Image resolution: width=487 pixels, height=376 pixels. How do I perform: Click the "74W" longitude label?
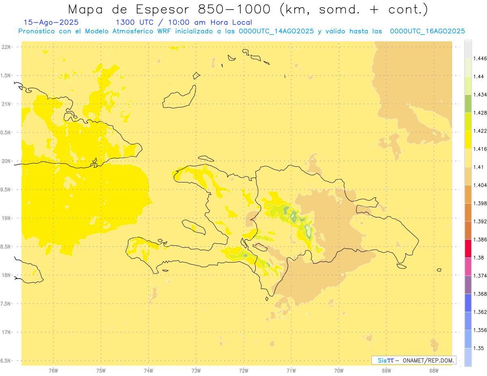[x=149, y=370]
